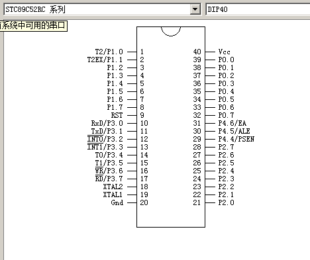Screen dimensions: 310x260
Task: Click pin number 40 inside the chip
Action: (197, 52)
